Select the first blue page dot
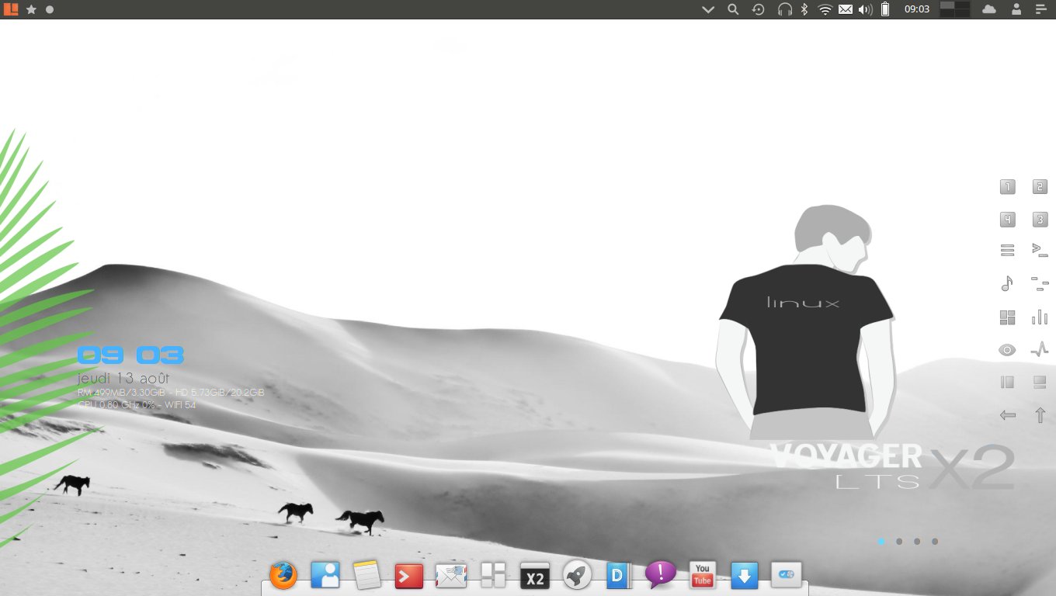 pos(881,542)
